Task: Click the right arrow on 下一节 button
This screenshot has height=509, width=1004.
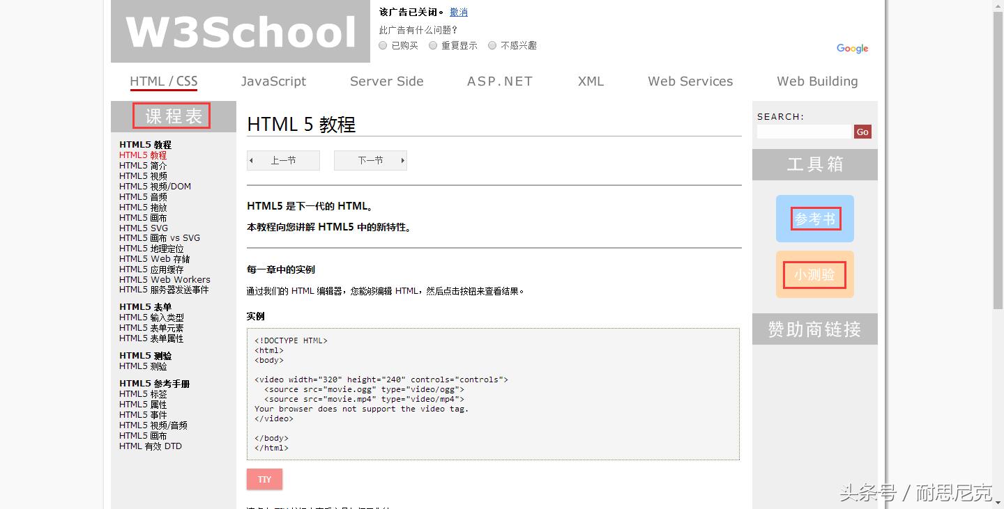Action: [x=402, y=160]
